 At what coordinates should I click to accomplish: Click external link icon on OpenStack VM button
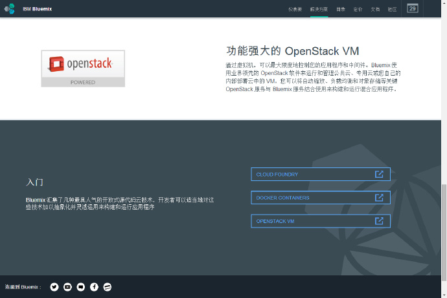(379, 220)
